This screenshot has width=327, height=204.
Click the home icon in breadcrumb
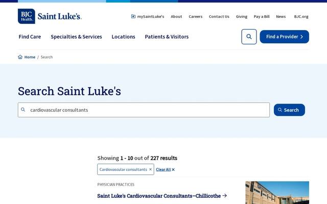[20, 57]
